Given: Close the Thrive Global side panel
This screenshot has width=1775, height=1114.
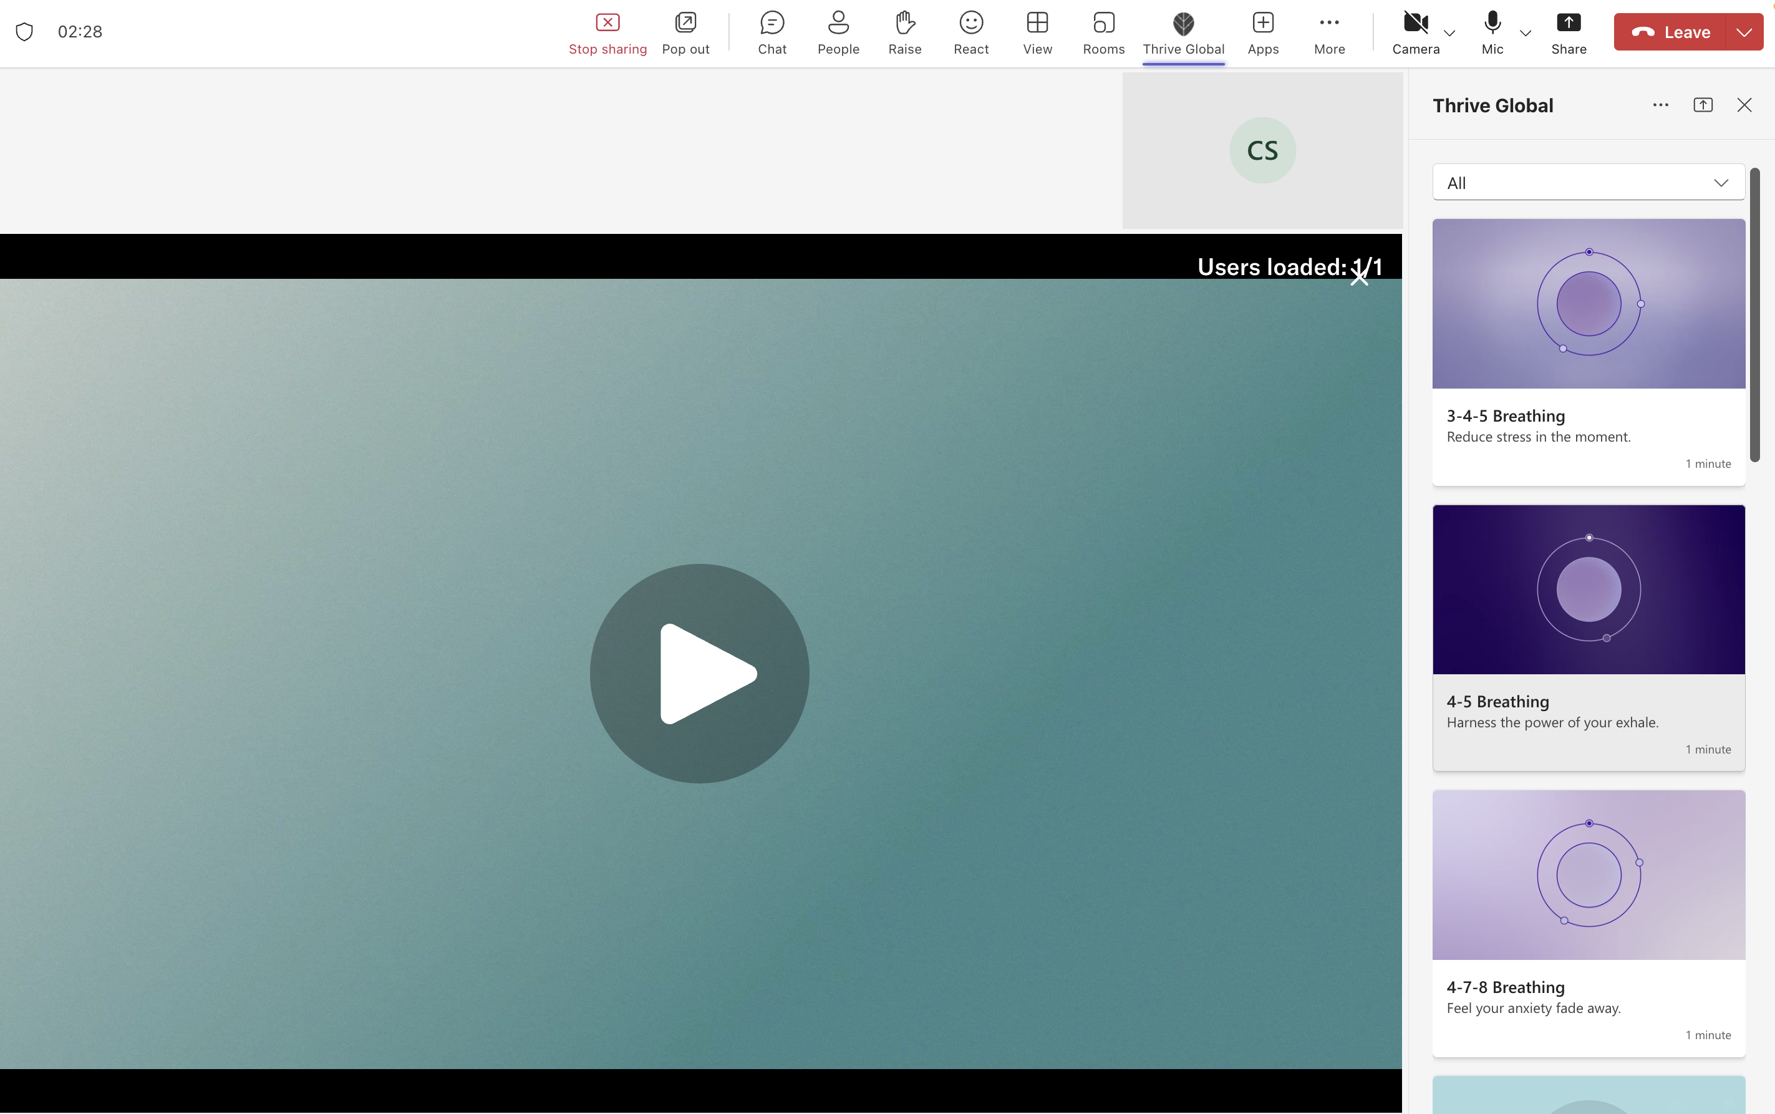Looking at the screenshot, I should tap(1744, 105).
